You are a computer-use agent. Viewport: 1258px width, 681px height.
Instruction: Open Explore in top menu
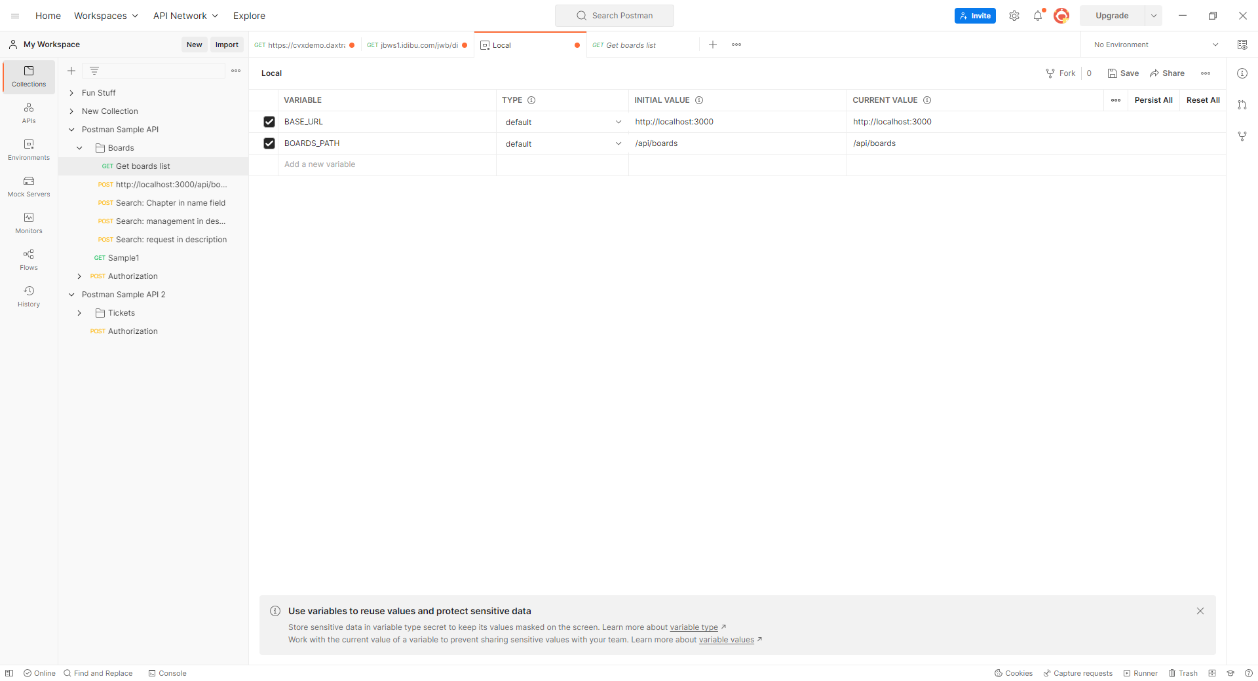click(249, 16)
